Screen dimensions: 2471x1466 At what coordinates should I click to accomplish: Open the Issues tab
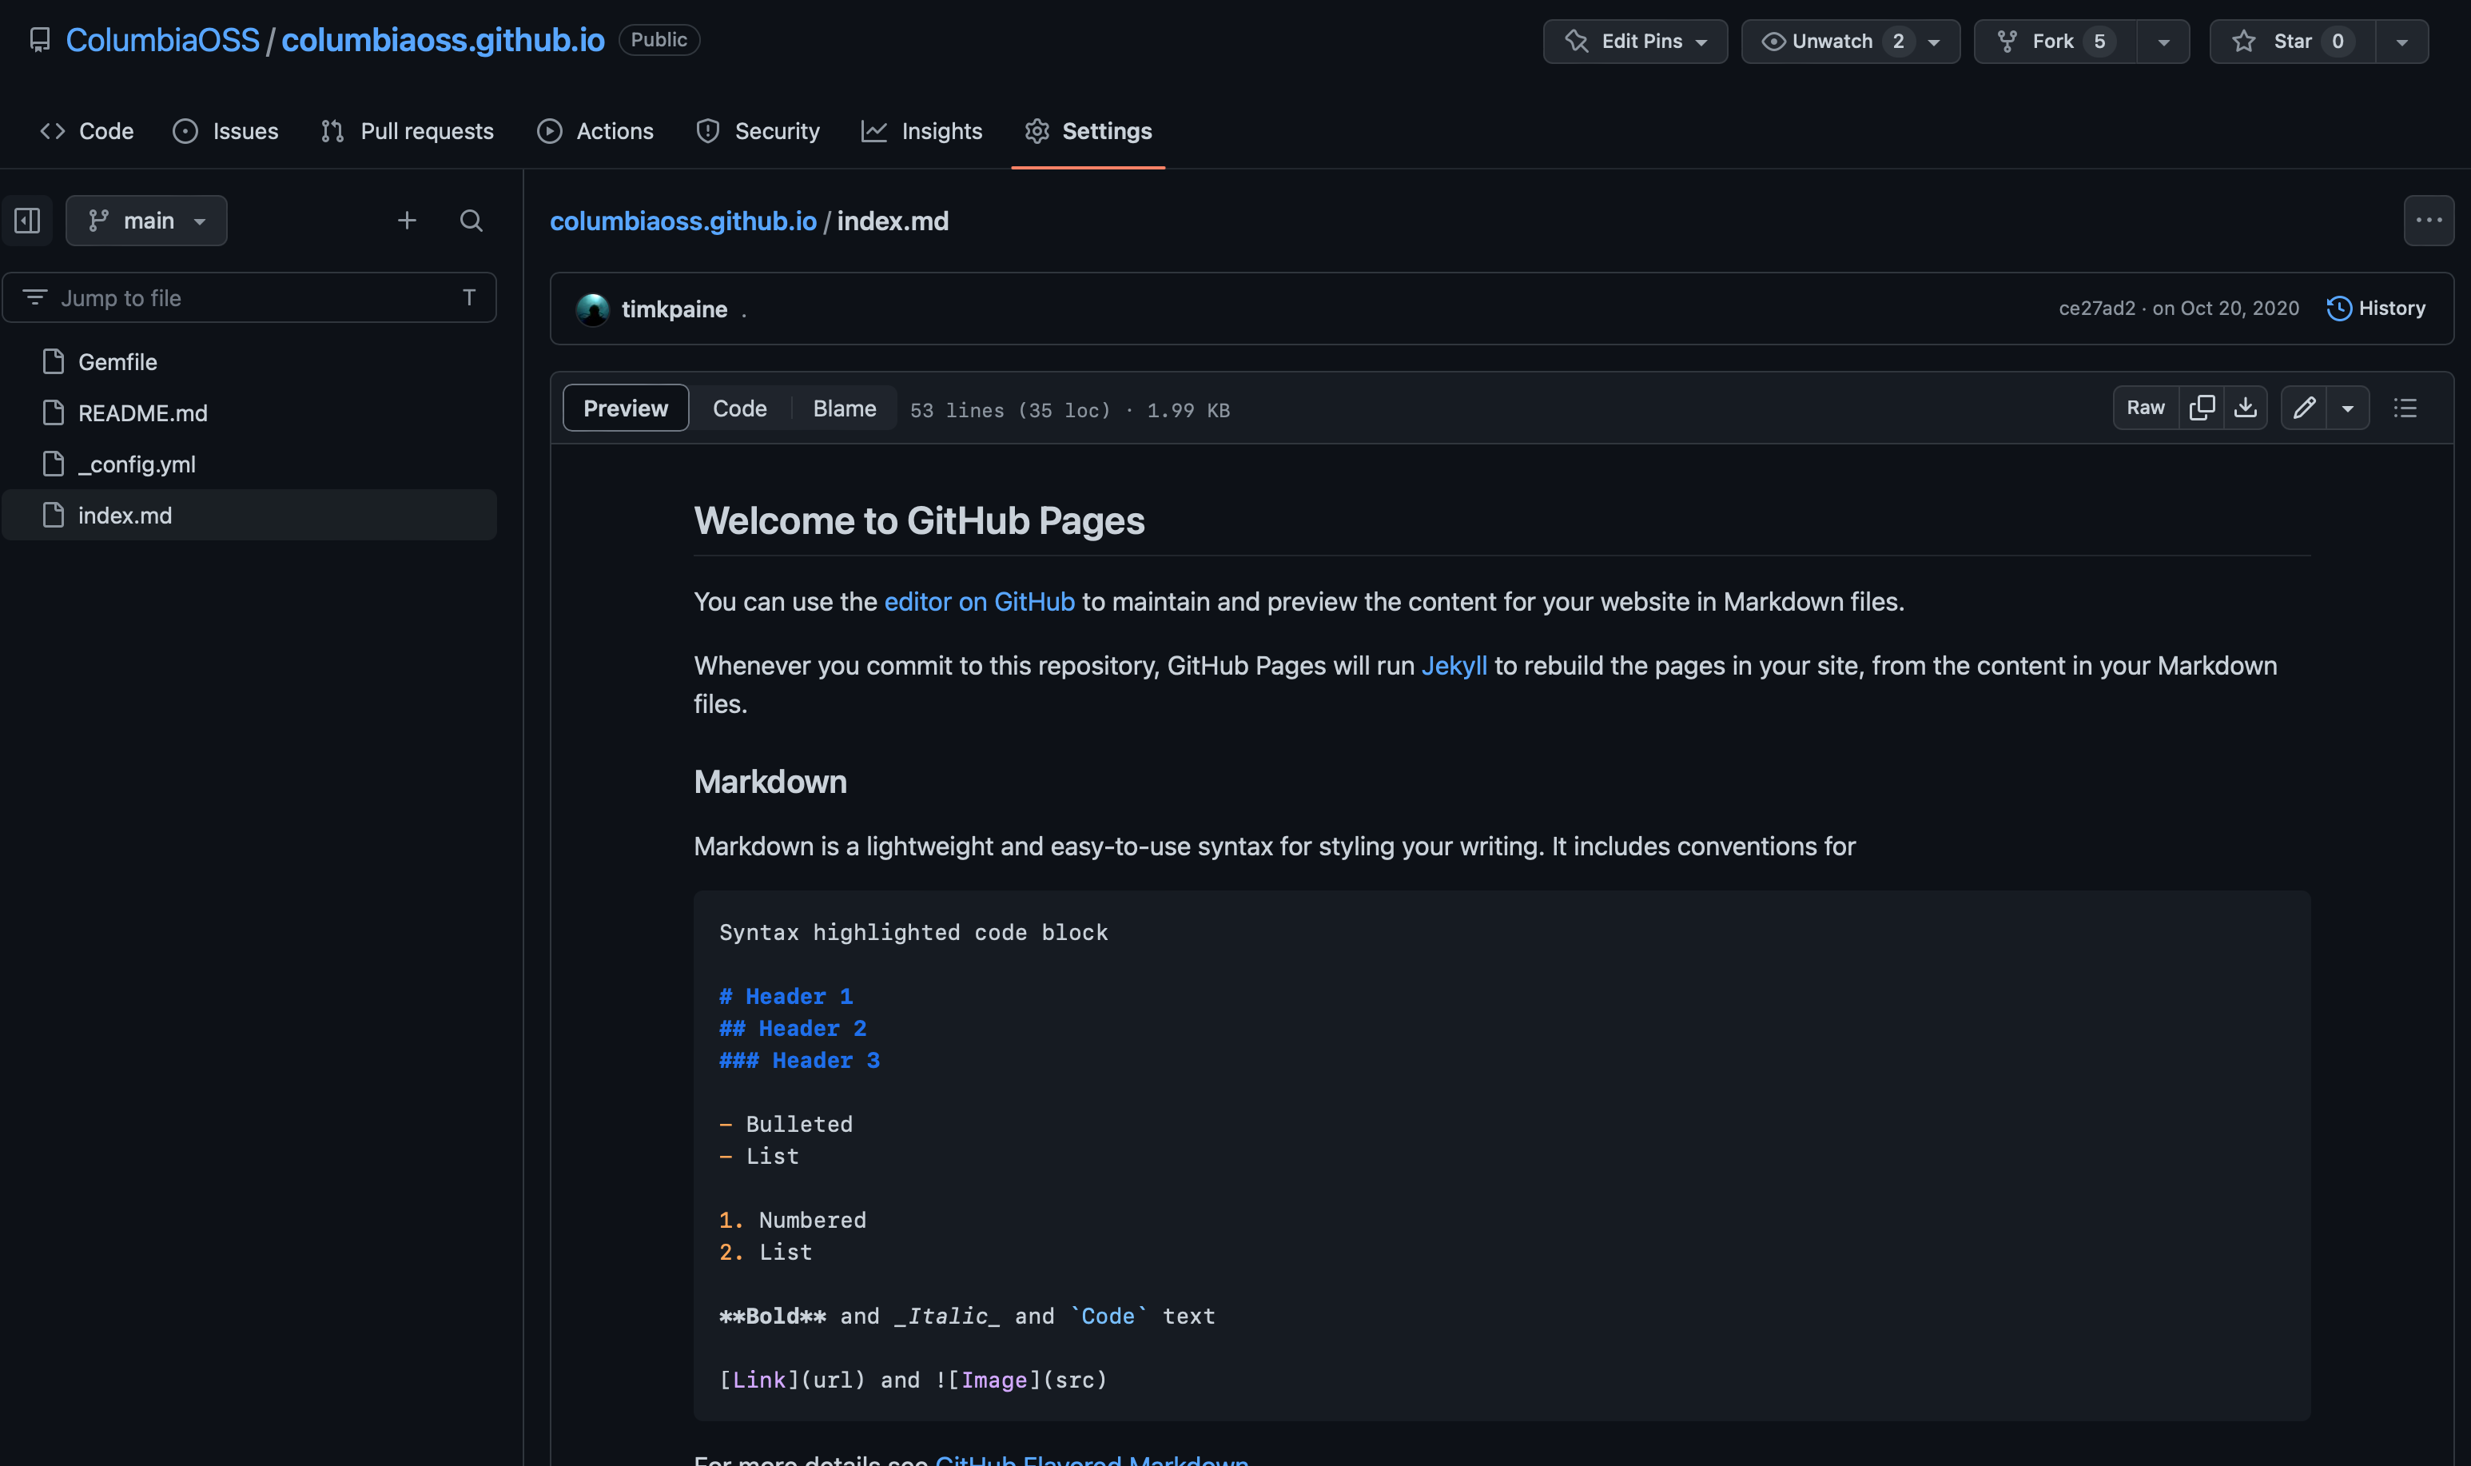226,131
